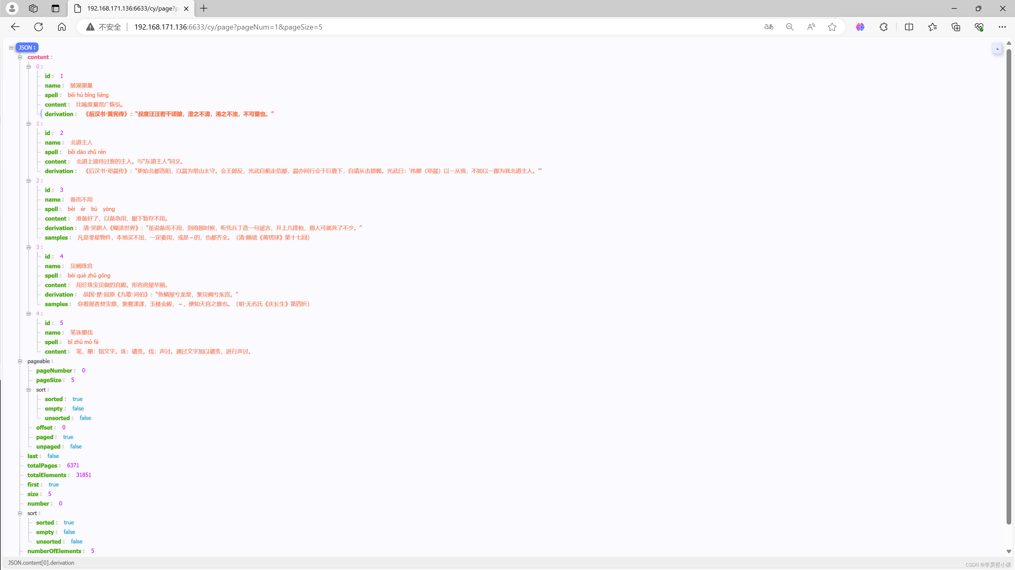The image size is (1015, 570).
Task: Collapse array item 3
Action: 28,247
